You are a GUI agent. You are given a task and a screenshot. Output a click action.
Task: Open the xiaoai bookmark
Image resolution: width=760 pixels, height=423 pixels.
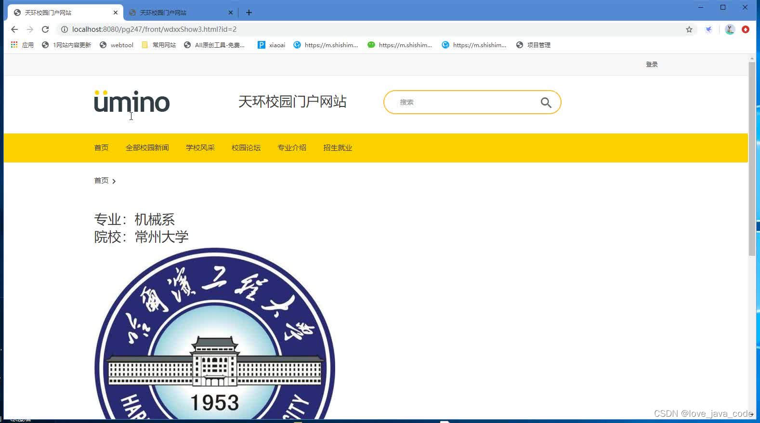272,45
